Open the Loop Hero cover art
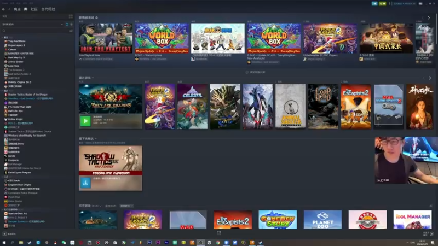The width and height of the screenshot is (438, 246). click(x=323, y=107)
